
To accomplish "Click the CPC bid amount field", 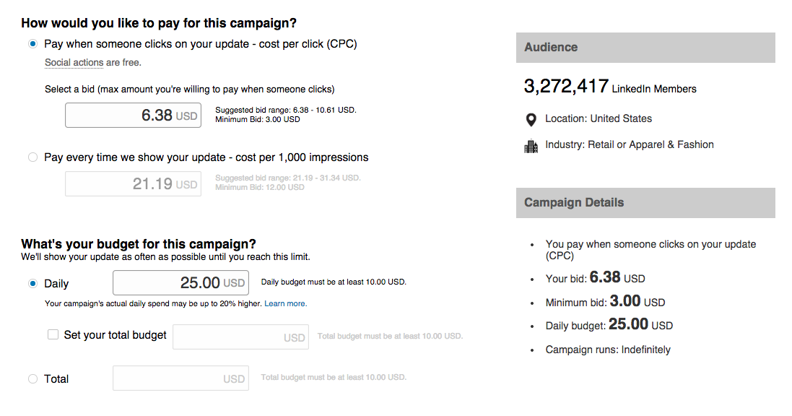I will click(132, 116).
